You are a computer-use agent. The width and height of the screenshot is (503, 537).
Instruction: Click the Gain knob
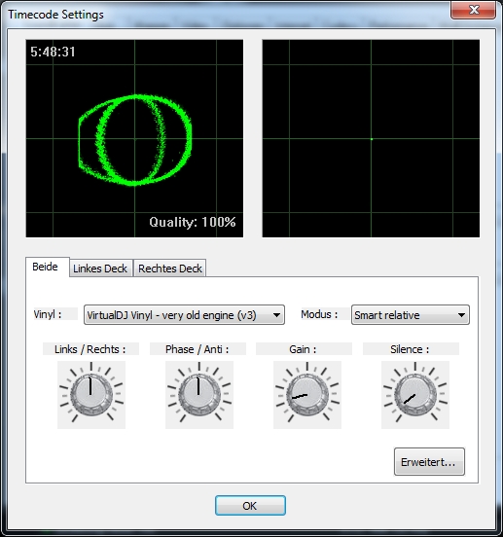[307, 395]
